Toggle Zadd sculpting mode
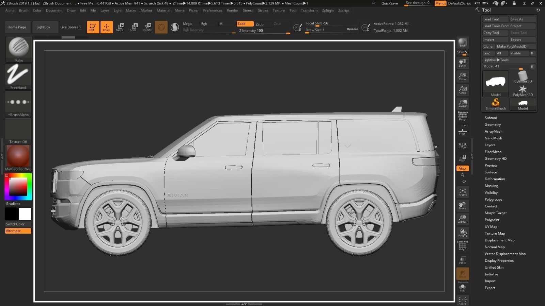 pos(245,24)
